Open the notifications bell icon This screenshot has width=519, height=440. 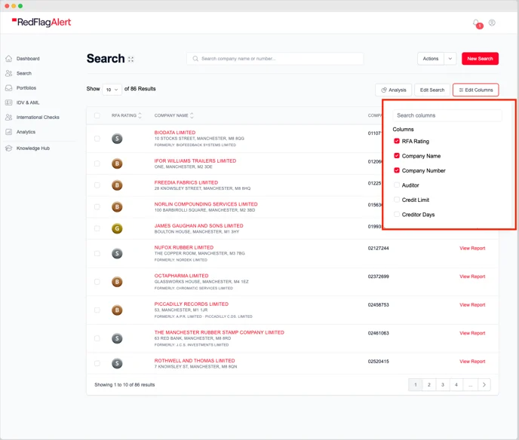pos(476,23)
